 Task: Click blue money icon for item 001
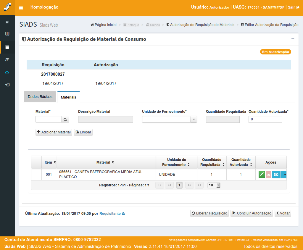pyautogui.click(x=276, y=175)
